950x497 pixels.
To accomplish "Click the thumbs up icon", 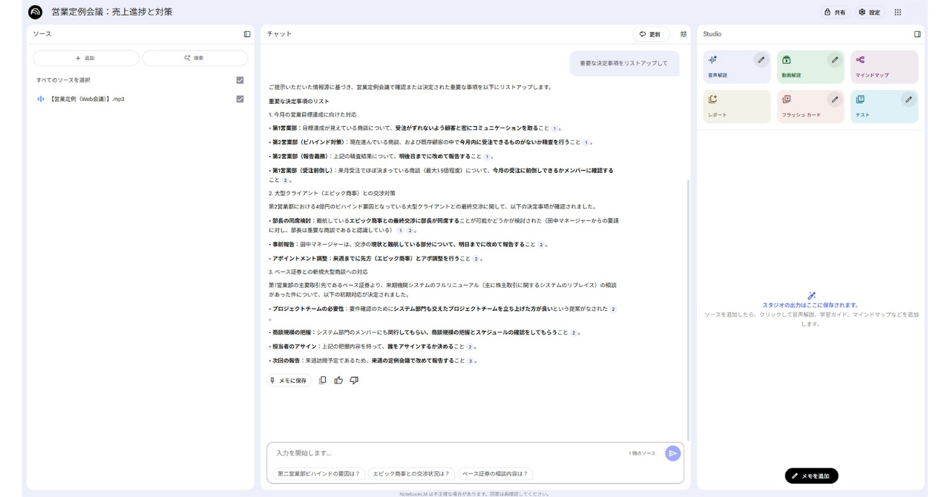I will pyautogui.click(x=338, y=381).
